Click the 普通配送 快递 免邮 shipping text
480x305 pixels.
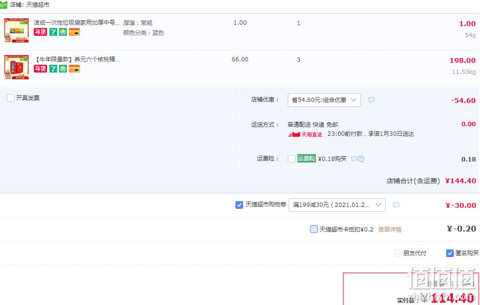coord(313,125)
